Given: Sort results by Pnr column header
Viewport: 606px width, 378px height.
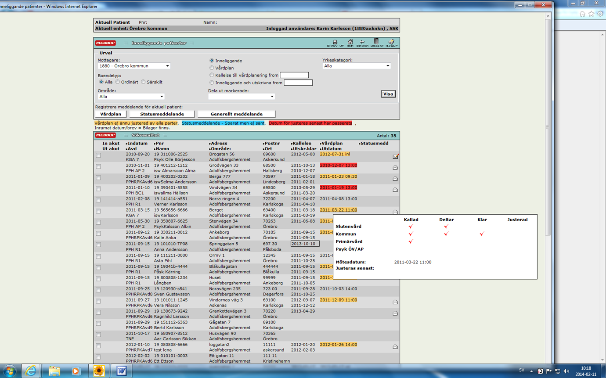Looking at the screenshot, I should point(159,144).
